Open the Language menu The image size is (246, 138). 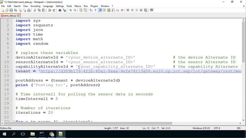coord(48,6)
